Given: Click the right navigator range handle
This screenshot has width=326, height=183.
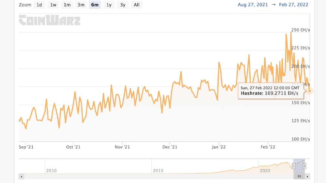Looking at the screenshot, I should (304, 166).
